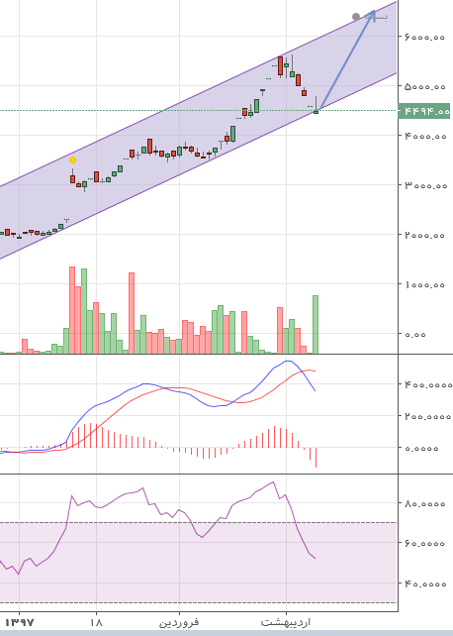The image size is (453, 636).
Task: Click the Farvardin month label
Action: pos(179,622)
